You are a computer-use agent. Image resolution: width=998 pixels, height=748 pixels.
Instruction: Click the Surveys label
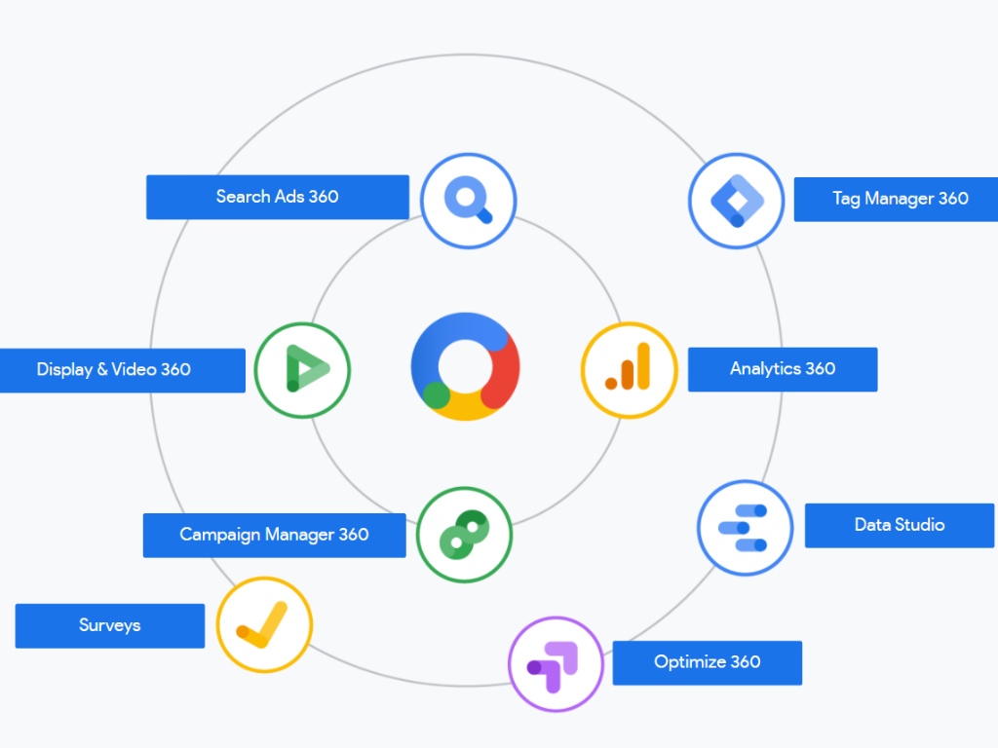pos(109,625)
